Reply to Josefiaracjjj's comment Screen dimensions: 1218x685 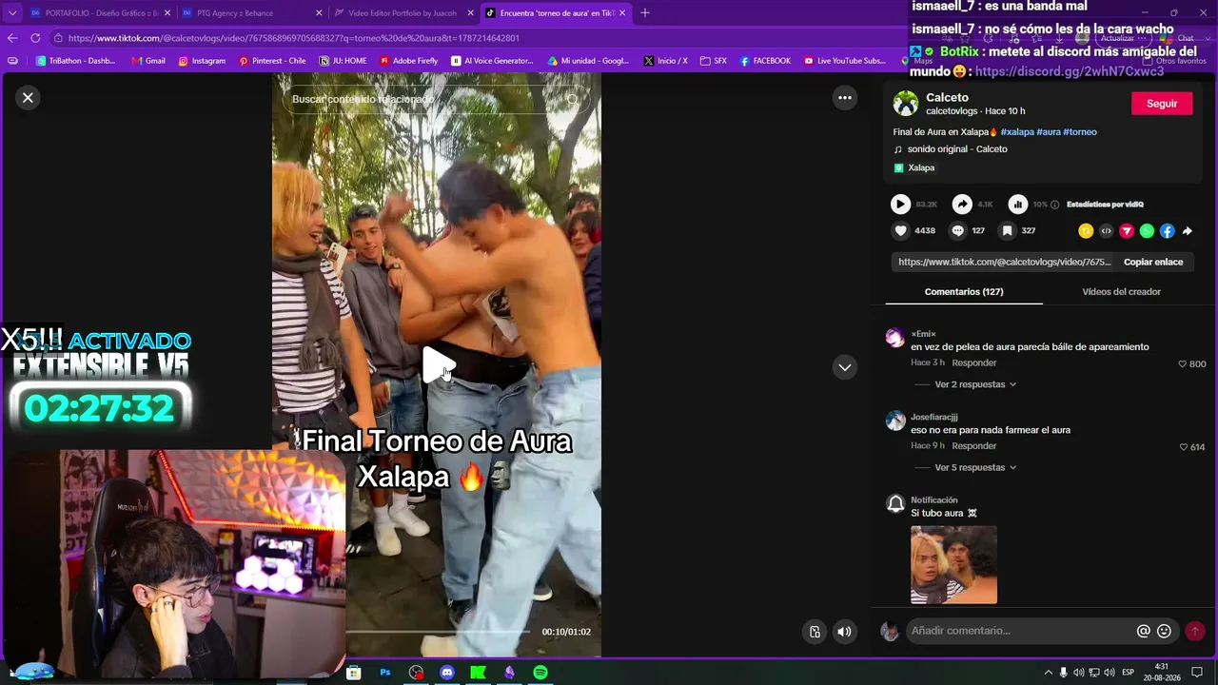pos(974,446)
